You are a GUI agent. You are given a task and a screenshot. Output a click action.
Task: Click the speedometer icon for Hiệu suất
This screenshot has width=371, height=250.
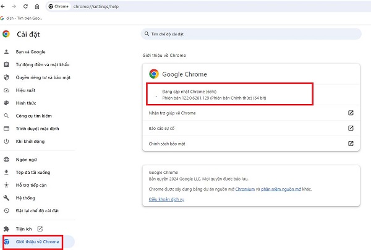[6, 90]
